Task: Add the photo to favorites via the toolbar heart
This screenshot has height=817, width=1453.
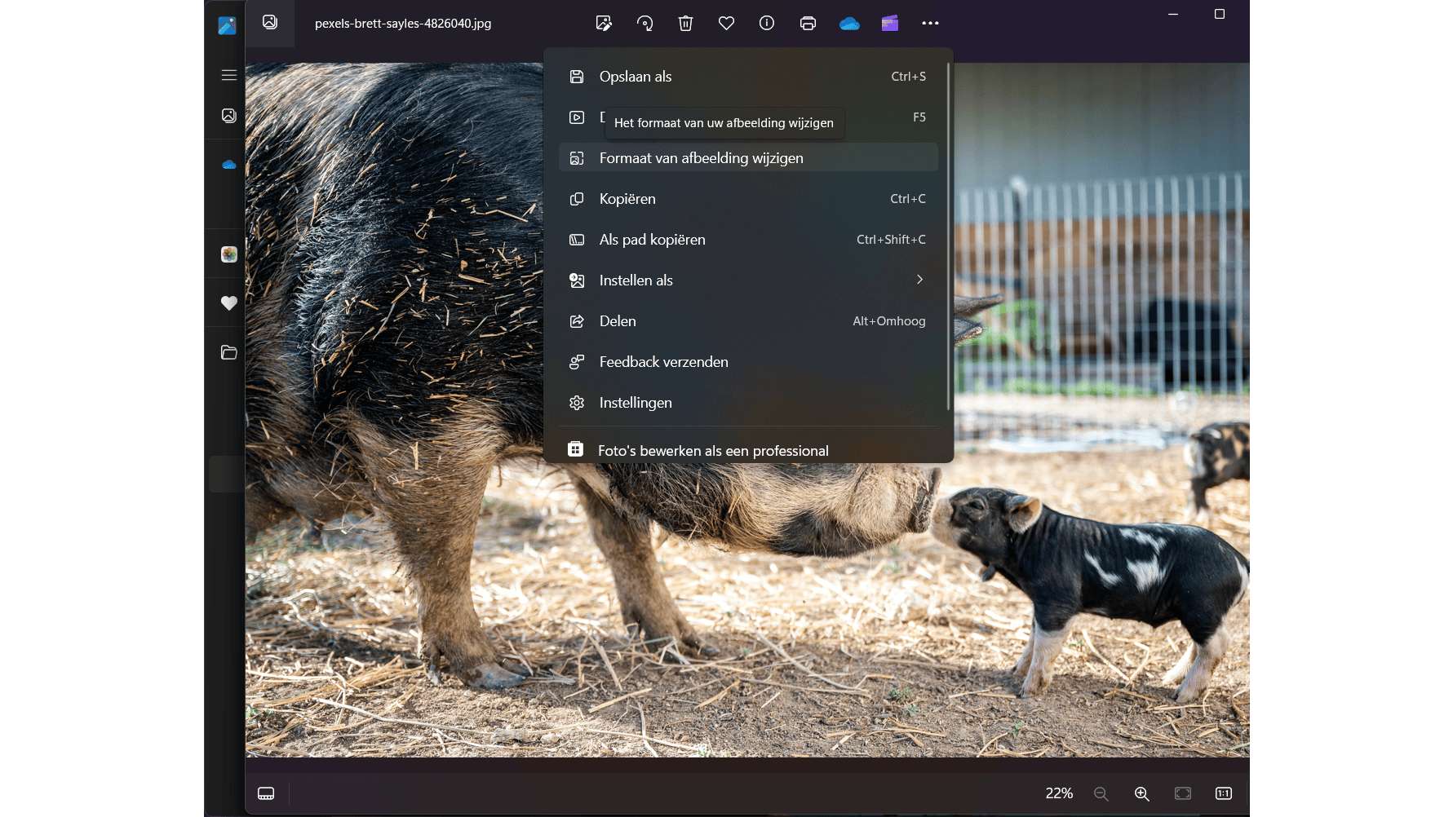Action: [x=726, y=24]
